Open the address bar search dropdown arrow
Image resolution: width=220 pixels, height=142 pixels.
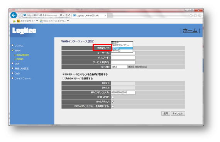pos(64,15)
